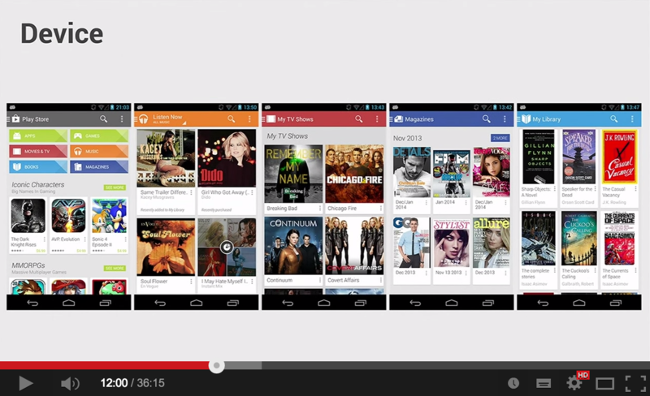Toggle captions in the video player
The image size is (650, 396).
pyautogui.click(x=543, y=384)
